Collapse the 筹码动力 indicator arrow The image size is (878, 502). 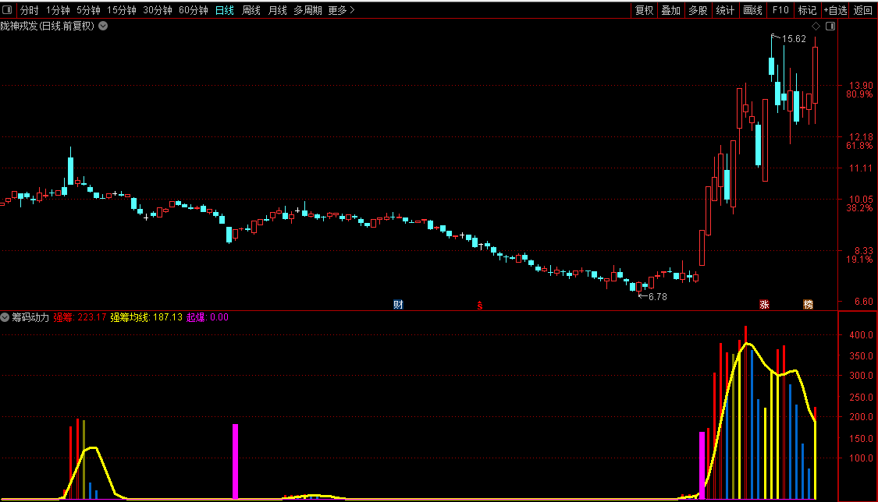(x=5, y=317)
